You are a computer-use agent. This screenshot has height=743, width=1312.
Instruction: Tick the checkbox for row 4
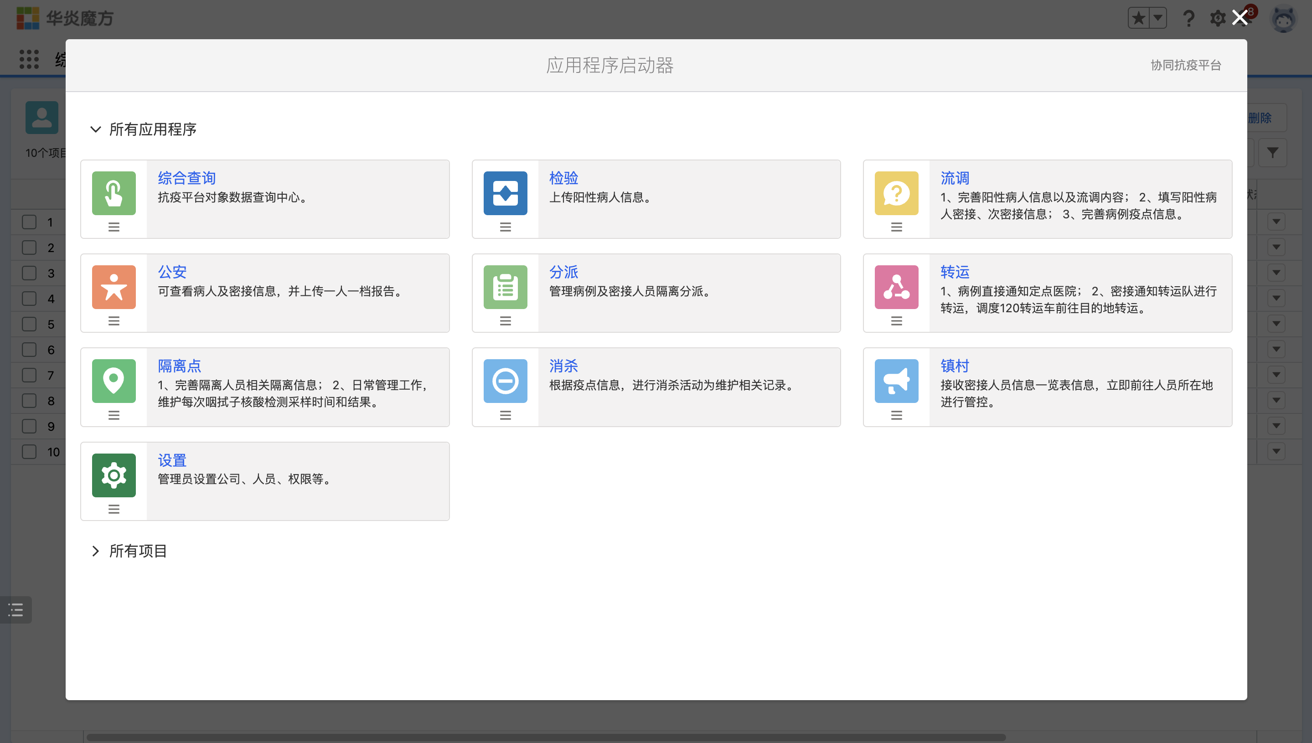pos(29,299)
